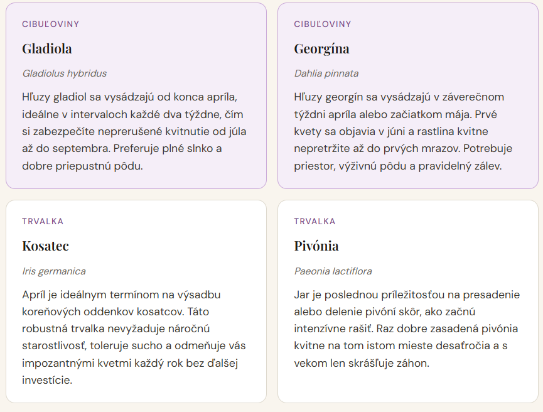The image size is (543, 412).
Task: Click the Kosatec description paragraph
Action: click(134, 337)
